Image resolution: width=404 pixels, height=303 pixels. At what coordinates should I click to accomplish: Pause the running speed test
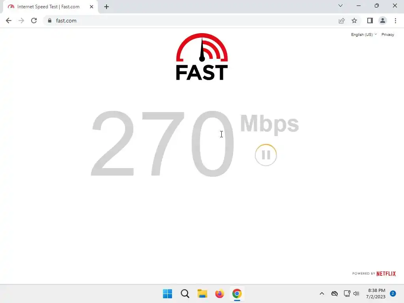point(266,155)
